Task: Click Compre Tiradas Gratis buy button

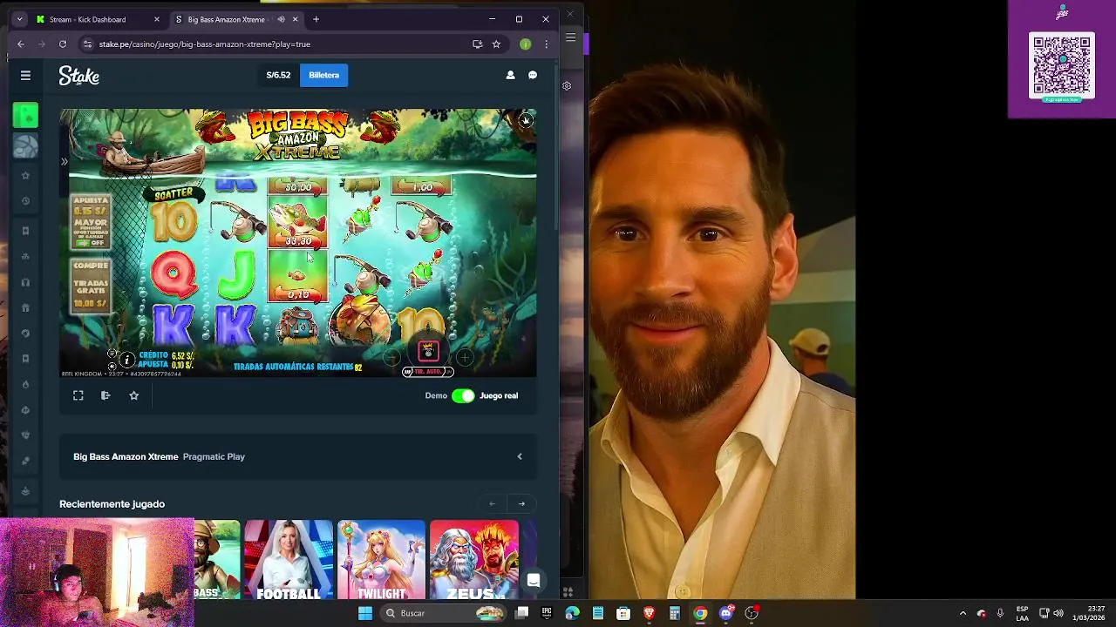Action: [x=91, y=286]
